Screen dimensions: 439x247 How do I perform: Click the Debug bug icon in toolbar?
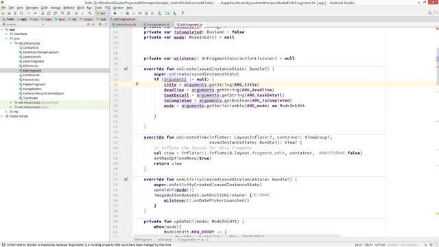[128, 13]
